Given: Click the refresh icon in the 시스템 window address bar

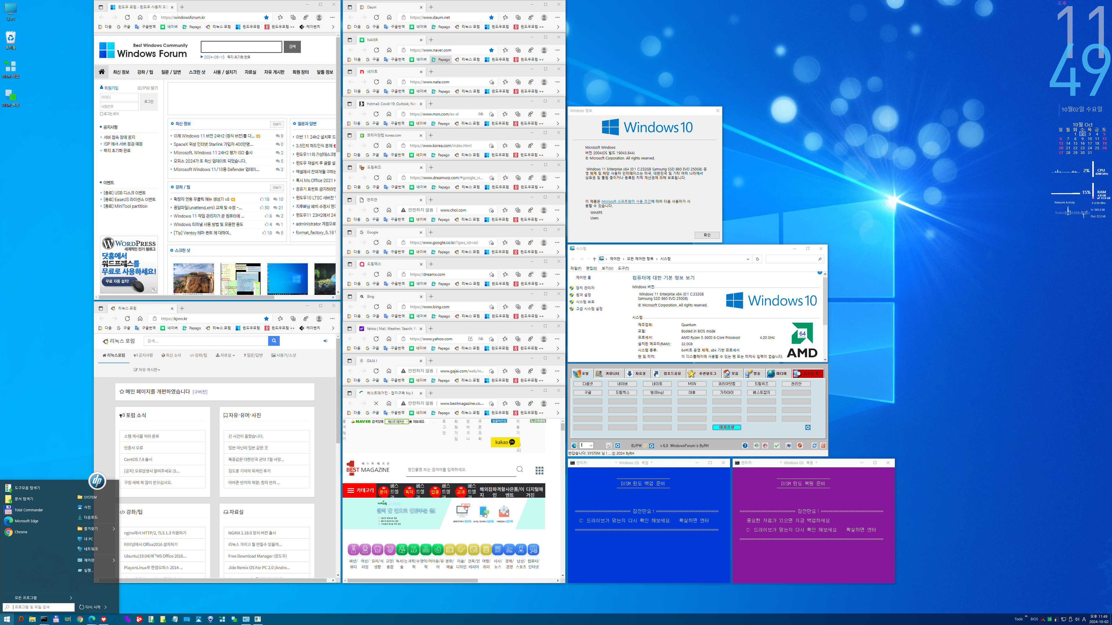Looking at the screenshot, I should tap(757, 259).
